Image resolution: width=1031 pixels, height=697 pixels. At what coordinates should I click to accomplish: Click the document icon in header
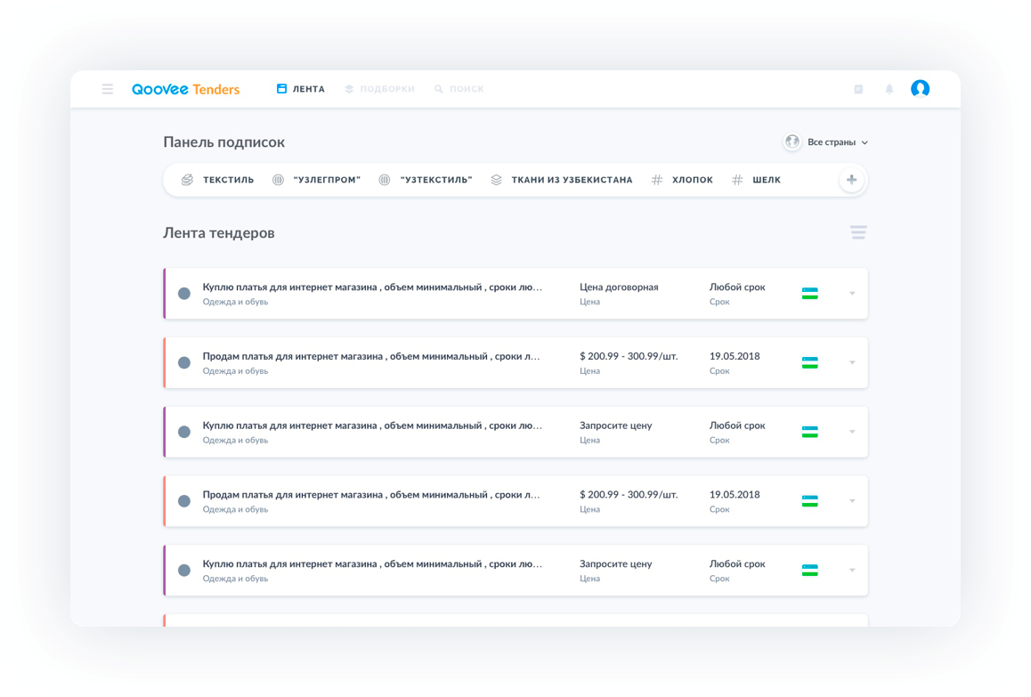point(858,89)
